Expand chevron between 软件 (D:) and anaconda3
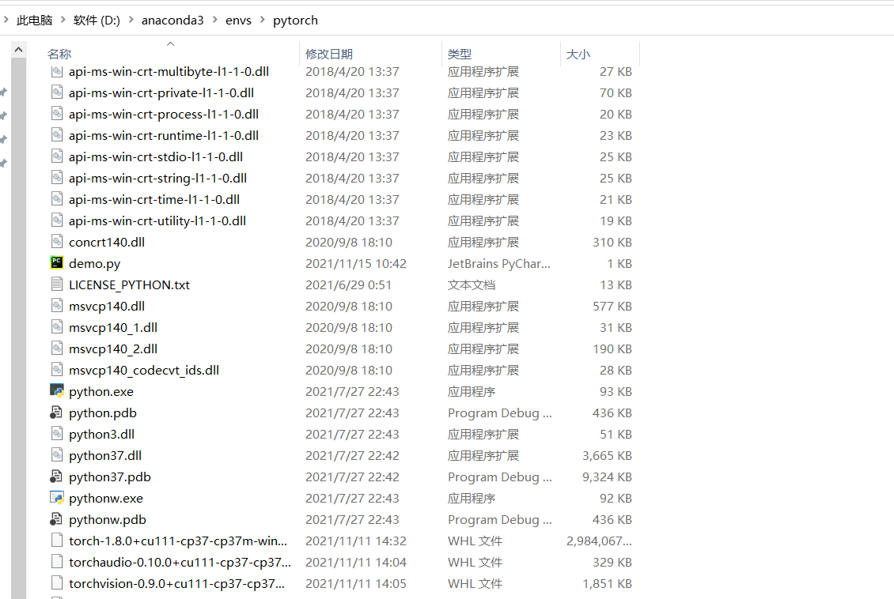Viewport: 894px width, 599px height. click(x=131, y=20)
